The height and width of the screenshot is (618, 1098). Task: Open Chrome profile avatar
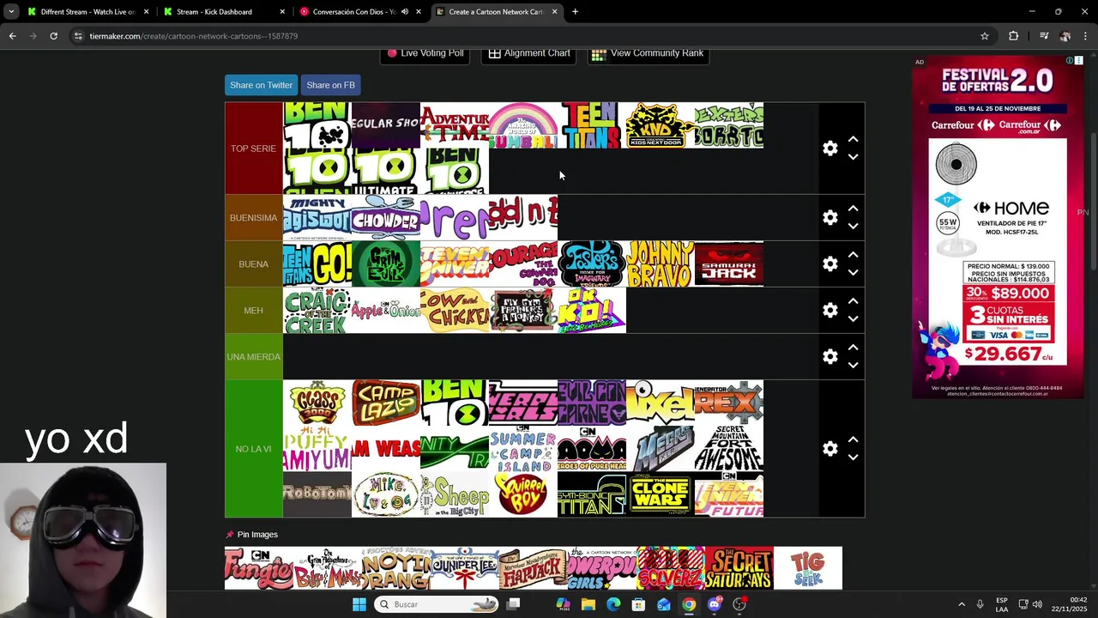[1065, 36]
